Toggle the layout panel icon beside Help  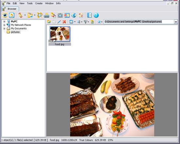coord(89,15)
